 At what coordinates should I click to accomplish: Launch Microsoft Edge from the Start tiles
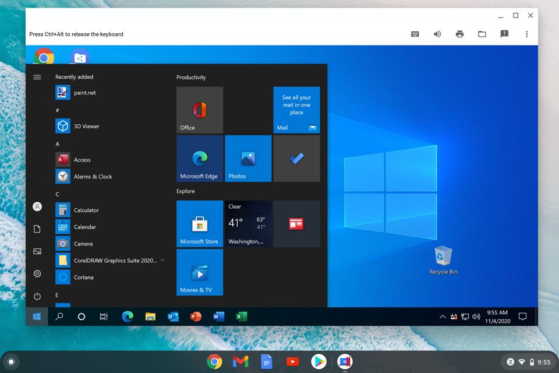click(200, 159)
